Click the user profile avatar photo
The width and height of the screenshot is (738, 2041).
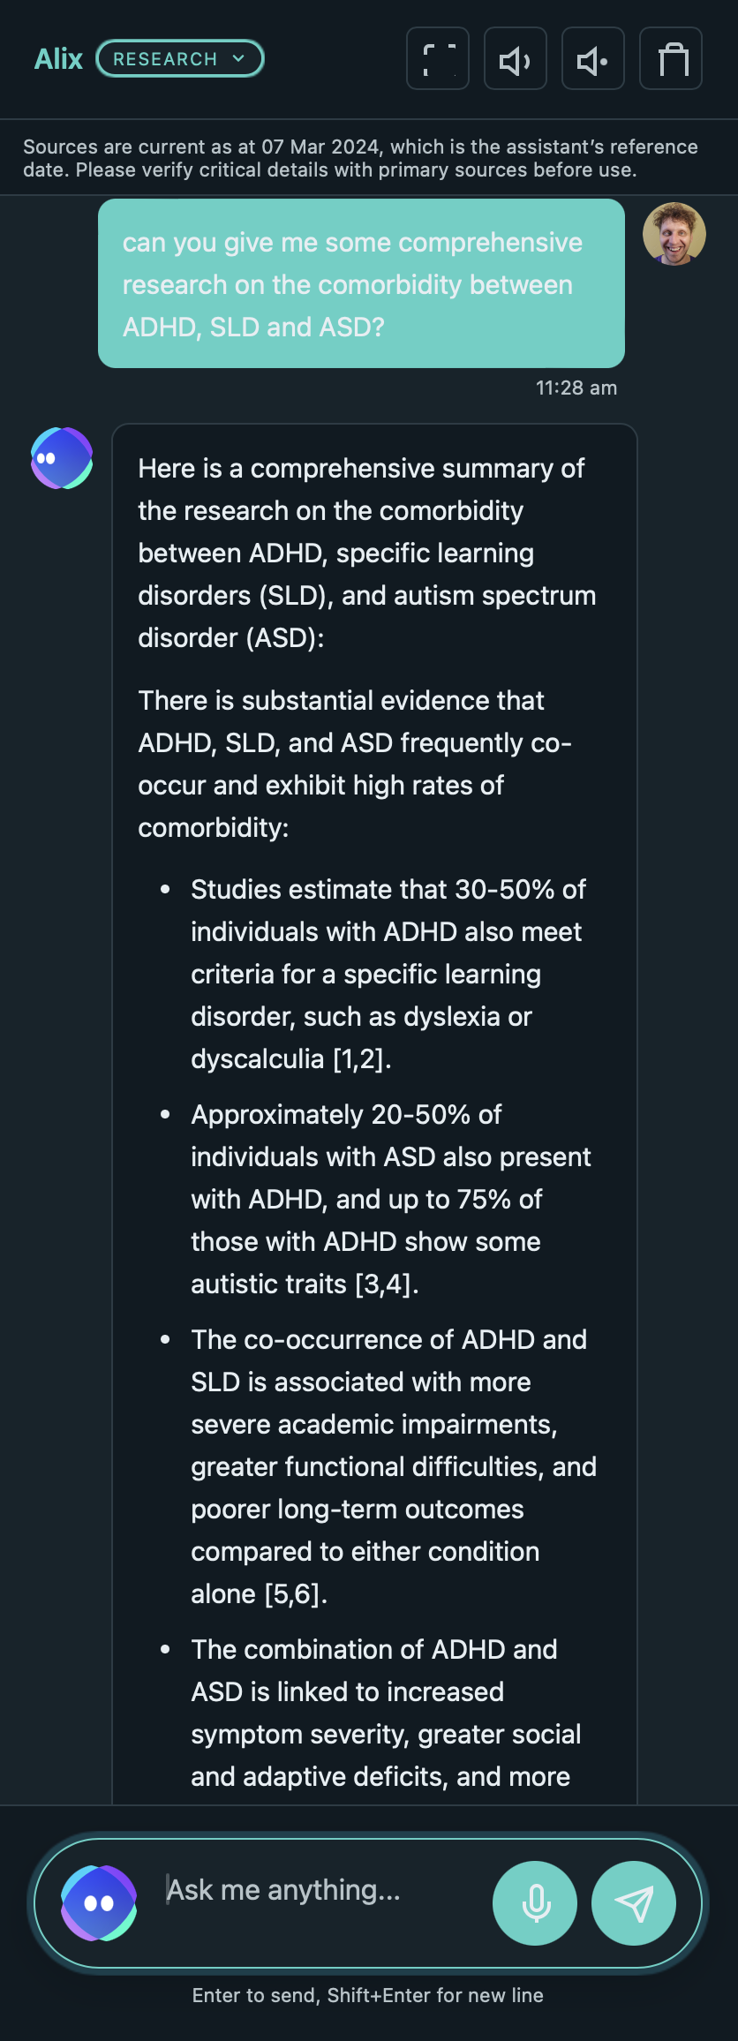(674, 234)
